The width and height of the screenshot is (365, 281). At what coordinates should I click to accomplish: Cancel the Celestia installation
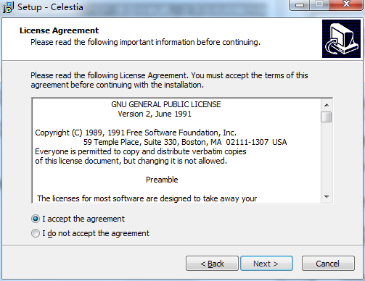pos(328,264)
